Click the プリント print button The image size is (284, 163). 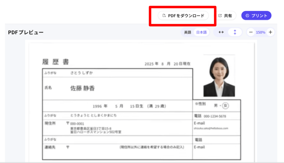tap(256, 15)
